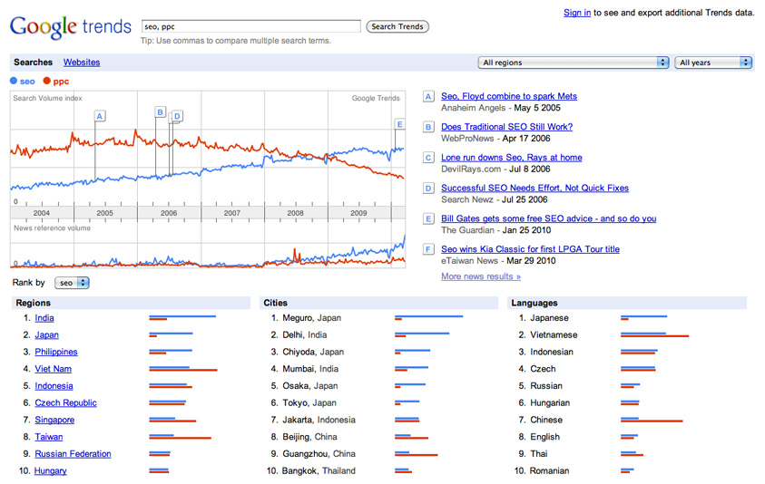Switch to the Searches tab
Image resolution: width=765 pixels, height=484 pixels.
pyautogui.click(x=34, y=63)
